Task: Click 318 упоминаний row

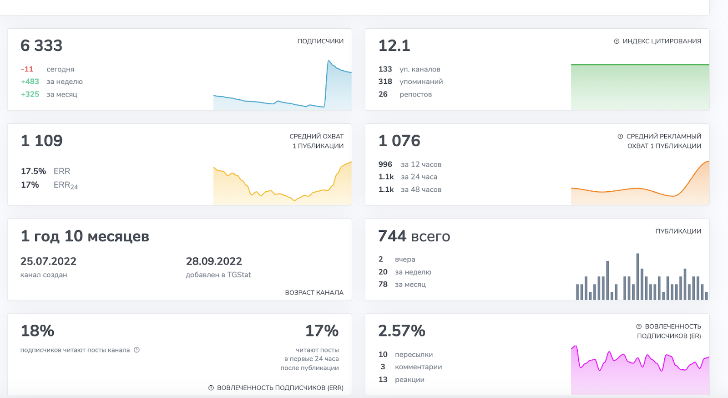Action: click(410, 82)
